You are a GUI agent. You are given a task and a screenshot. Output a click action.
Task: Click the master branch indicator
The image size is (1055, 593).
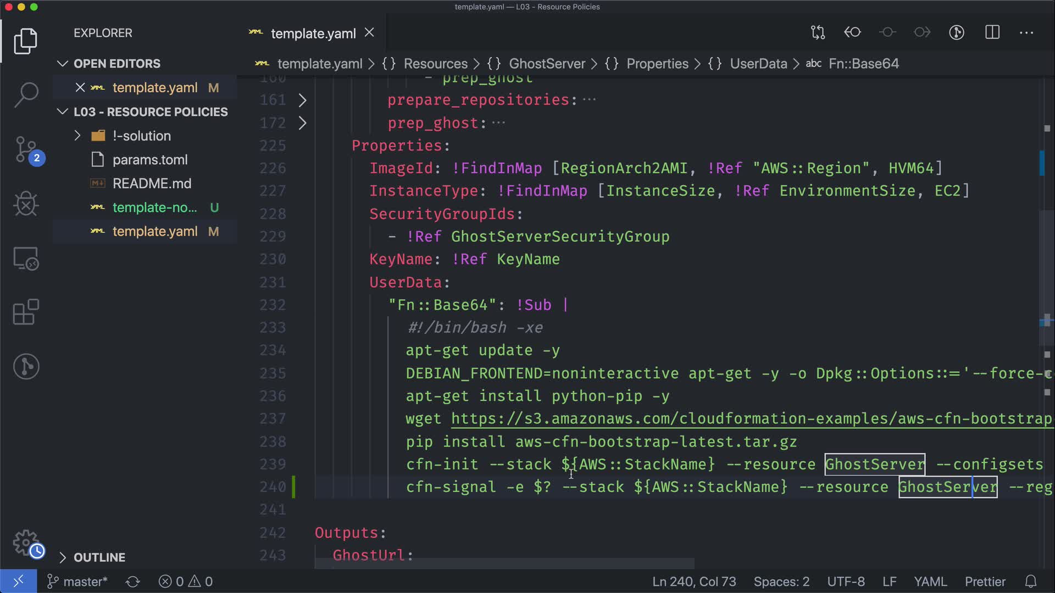77,581
